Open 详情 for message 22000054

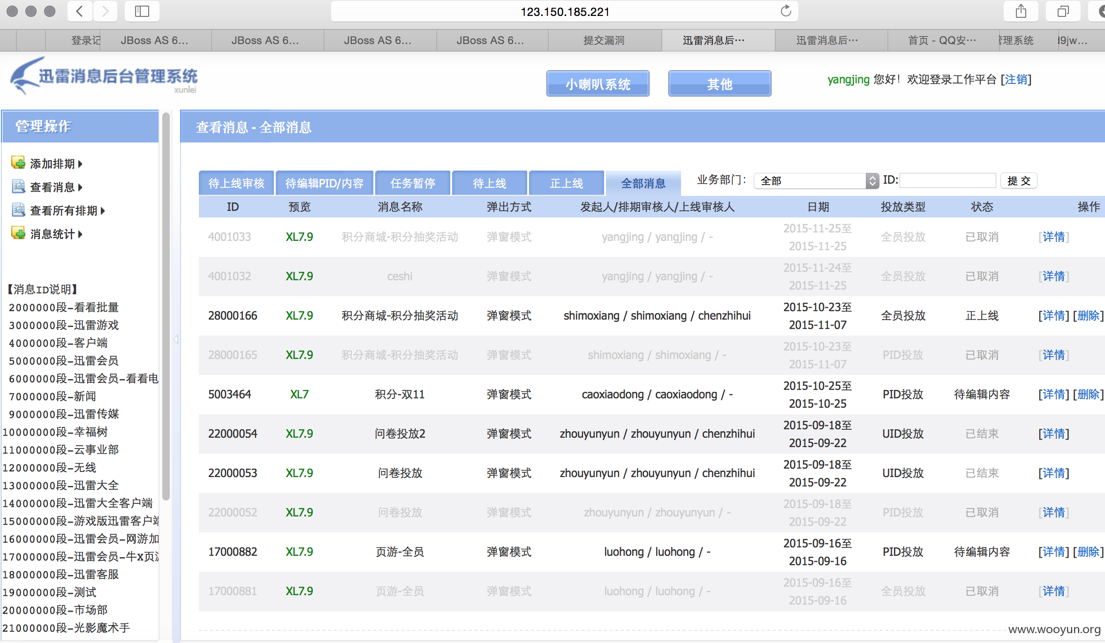(1053, 434)
